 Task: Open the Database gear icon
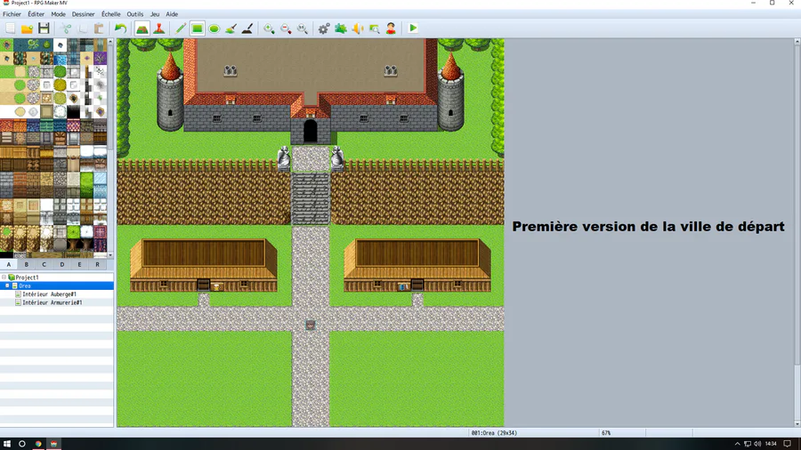(x=324, y=28)
